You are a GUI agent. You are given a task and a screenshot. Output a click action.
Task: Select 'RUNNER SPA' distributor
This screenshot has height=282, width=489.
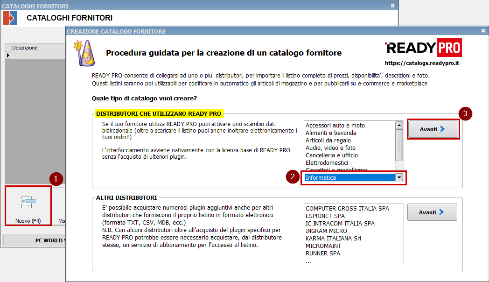tap(323, 254)
